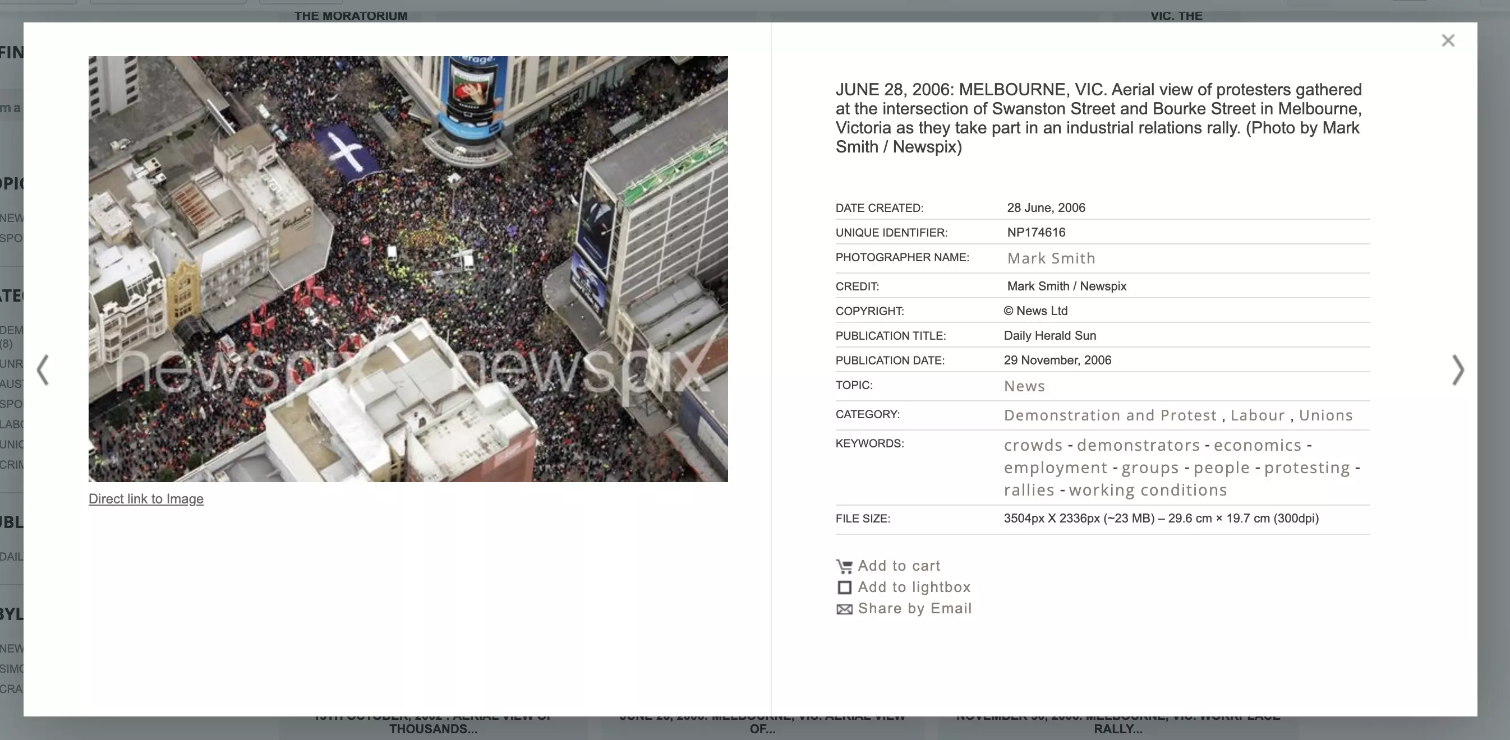Screen dimensions: 1510x740
Task: Open the aerial protest photo preview
Action: coord(408,269)
